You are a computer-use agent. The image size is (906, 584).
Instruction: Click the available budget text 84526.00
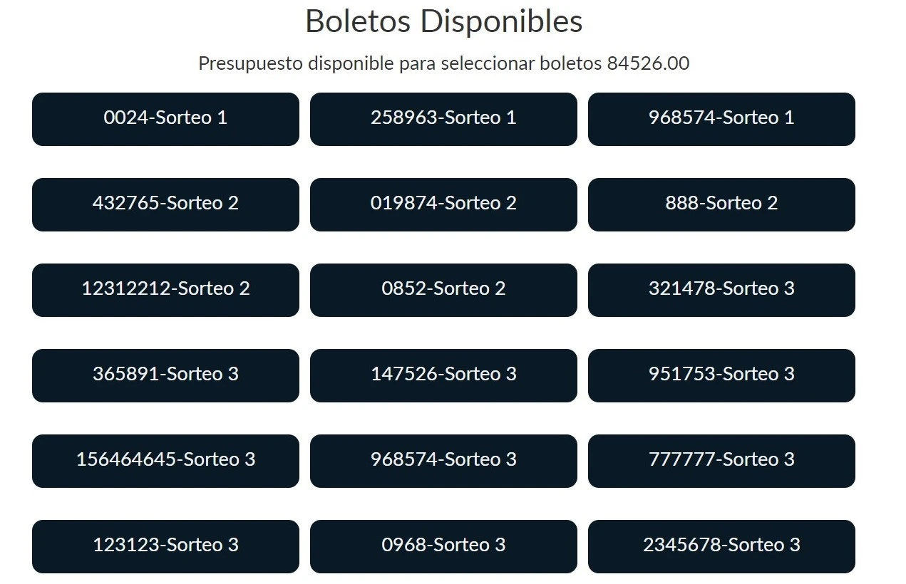[648, 63]
